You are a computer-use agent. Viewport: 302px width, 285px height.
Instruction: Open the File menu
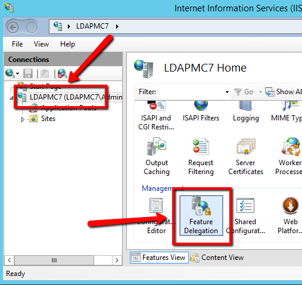pos(17,44)
